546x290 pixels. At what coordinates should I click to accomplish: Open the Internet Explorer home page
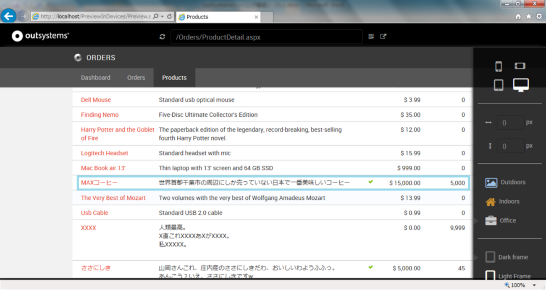click(518, 16)
